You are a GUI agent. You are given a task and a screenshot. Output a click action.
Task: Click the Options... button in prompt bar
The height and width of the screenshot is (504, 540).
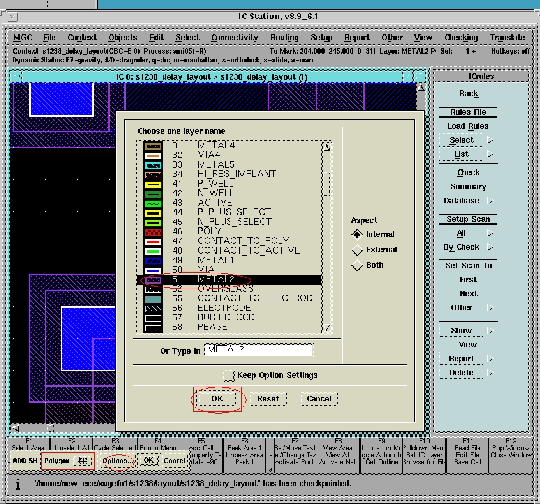tap(118, 461)
